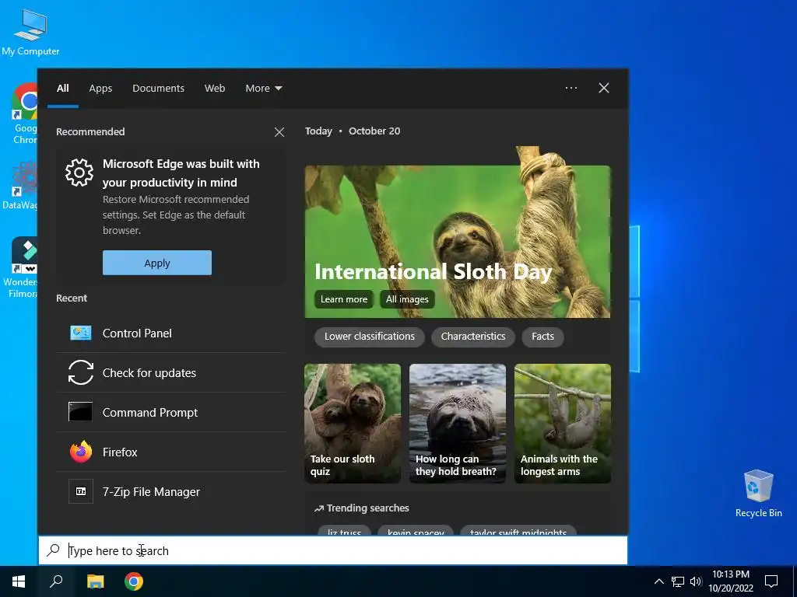Open the three-dots options menu
Image resolution: width=797 pixels, height=597 pixels.
point(571,88)
